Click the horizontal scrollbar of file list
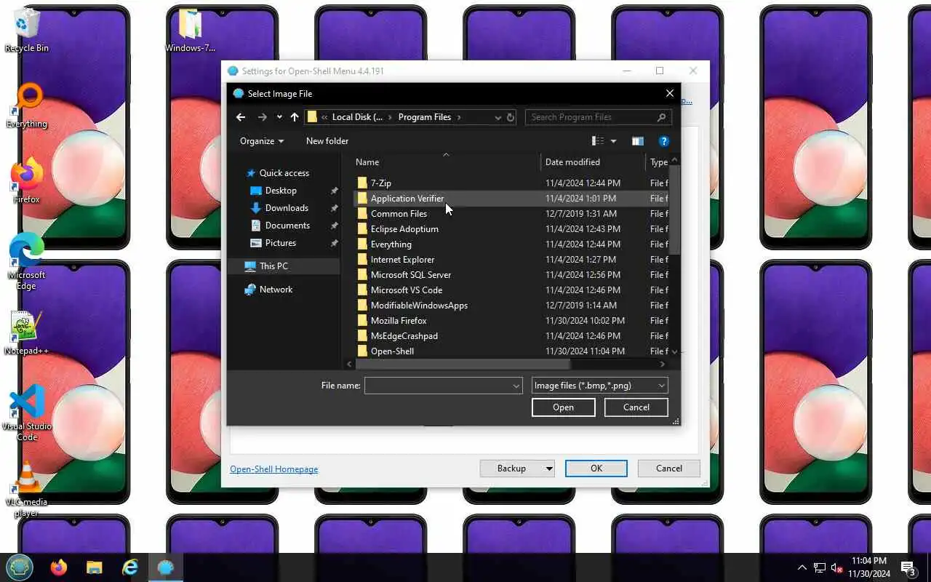This screenshot has height=582, width=931. [463, 364]
